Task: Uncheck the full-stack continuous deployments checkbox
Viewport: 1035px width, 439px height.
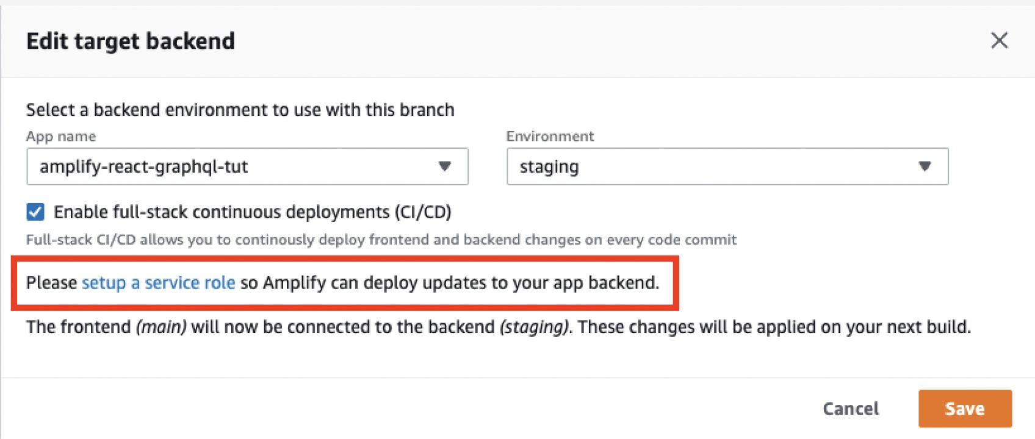Action: [x=35, y=212]
